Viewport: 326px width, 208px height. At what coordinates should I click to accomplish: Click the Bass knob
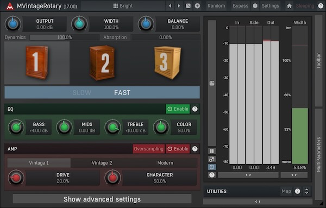pyautogui.click(x=16, y=127)
